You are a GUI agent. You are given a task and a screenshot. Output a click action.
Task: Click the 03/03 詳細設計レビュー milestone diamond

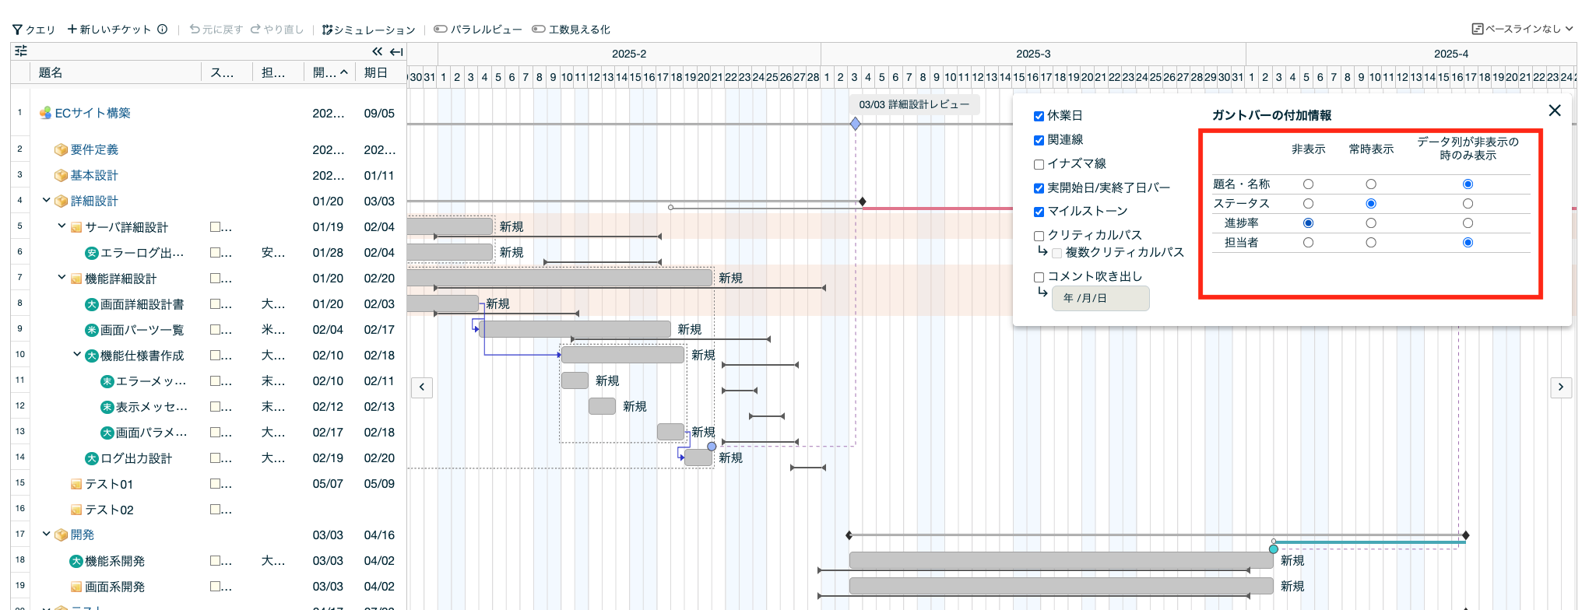(855, 124)
